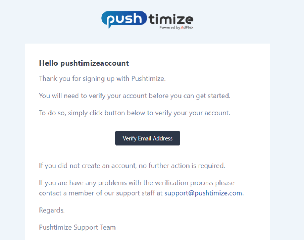
Task: Click the dark timize logo text
Action: [x=171, y=19]
